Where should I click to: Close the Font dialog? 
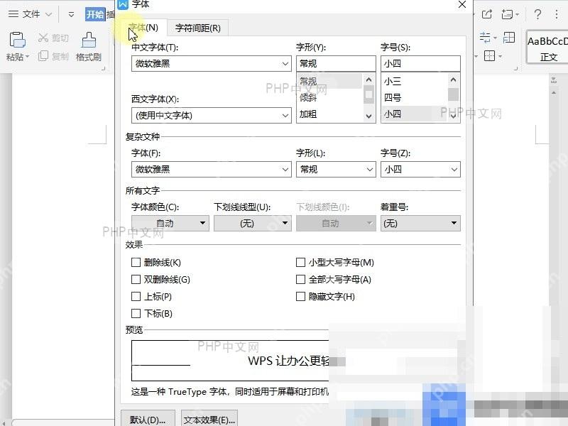[462, 5]
